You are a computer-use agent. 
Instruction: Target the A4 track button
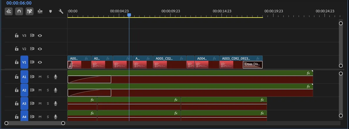pyautogui.click(x=24, y=116)
